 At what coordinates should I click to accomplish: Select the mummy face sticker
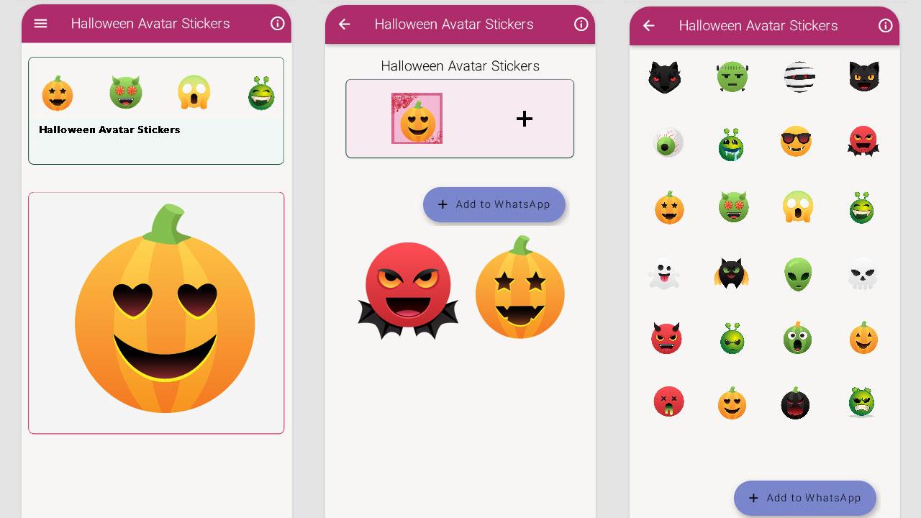coord(799,77)
